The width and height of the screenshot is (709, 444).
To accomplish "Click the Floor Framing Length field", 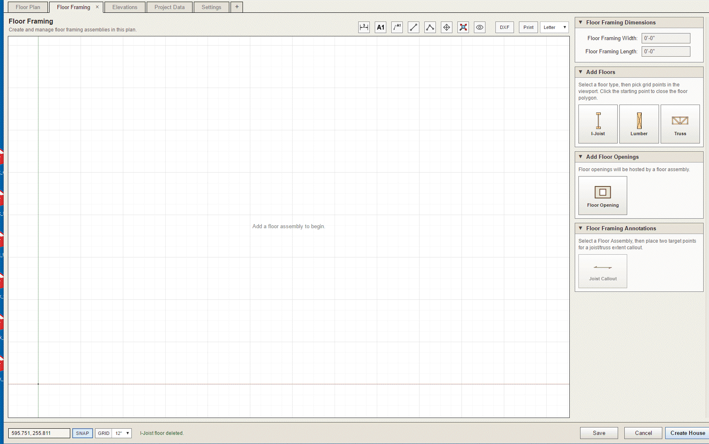I will [x=666, y=51].
